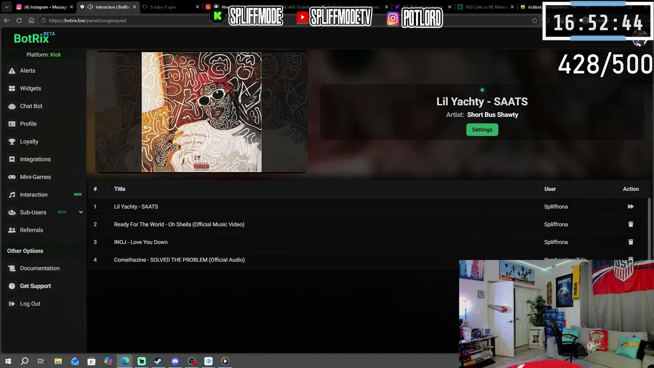Open the browser tab search dropdown
This screenshot has width=654, height=368.
coord(7,7)
